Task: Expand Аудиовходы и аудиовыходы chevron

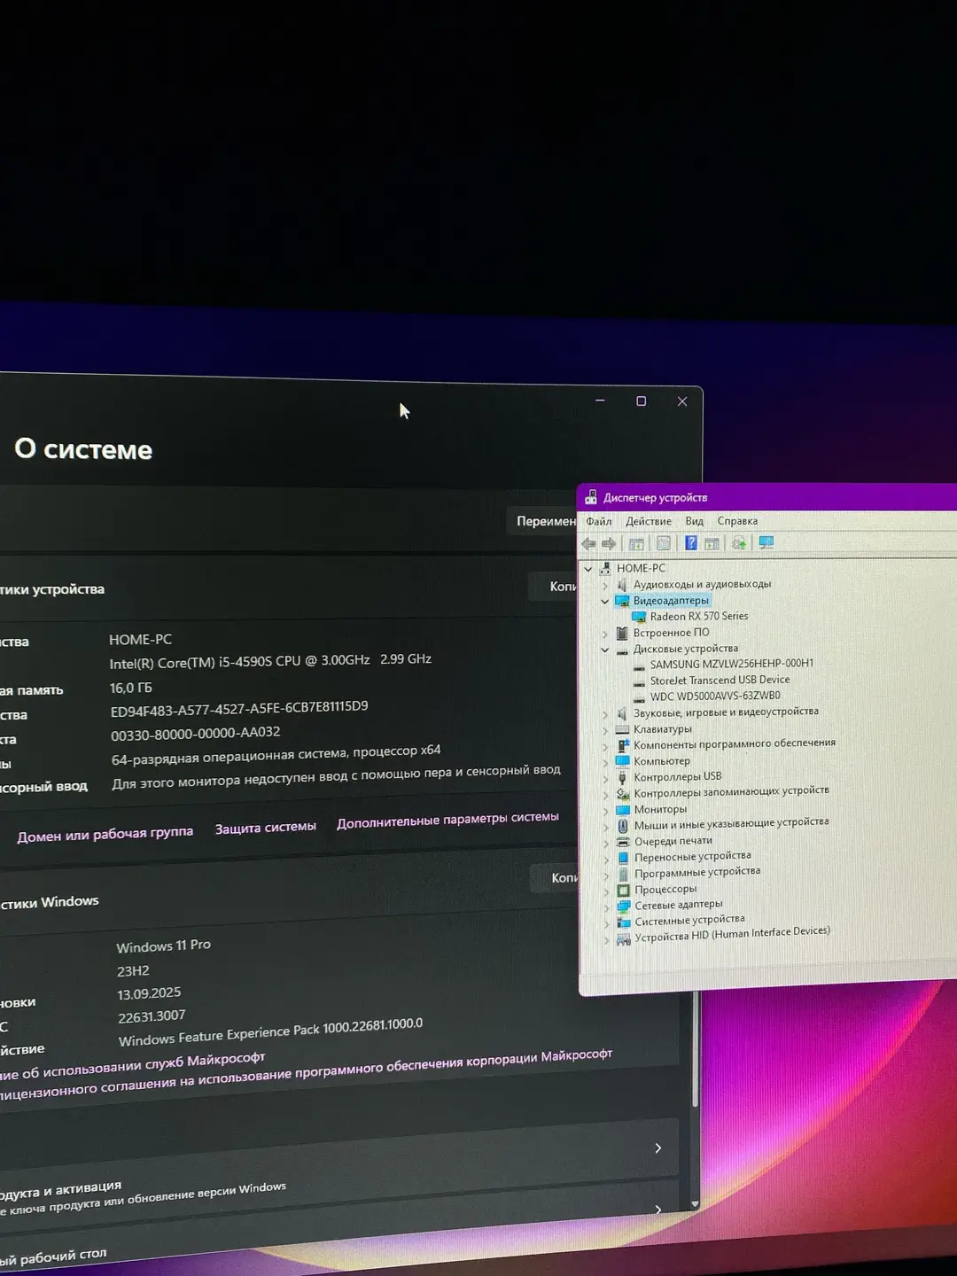Action: point(605,585)
